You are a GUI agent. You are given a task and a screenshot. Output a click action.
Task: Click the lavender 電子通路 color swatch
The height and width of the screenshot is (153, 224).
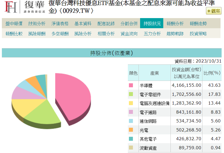[x=131, y=112]
